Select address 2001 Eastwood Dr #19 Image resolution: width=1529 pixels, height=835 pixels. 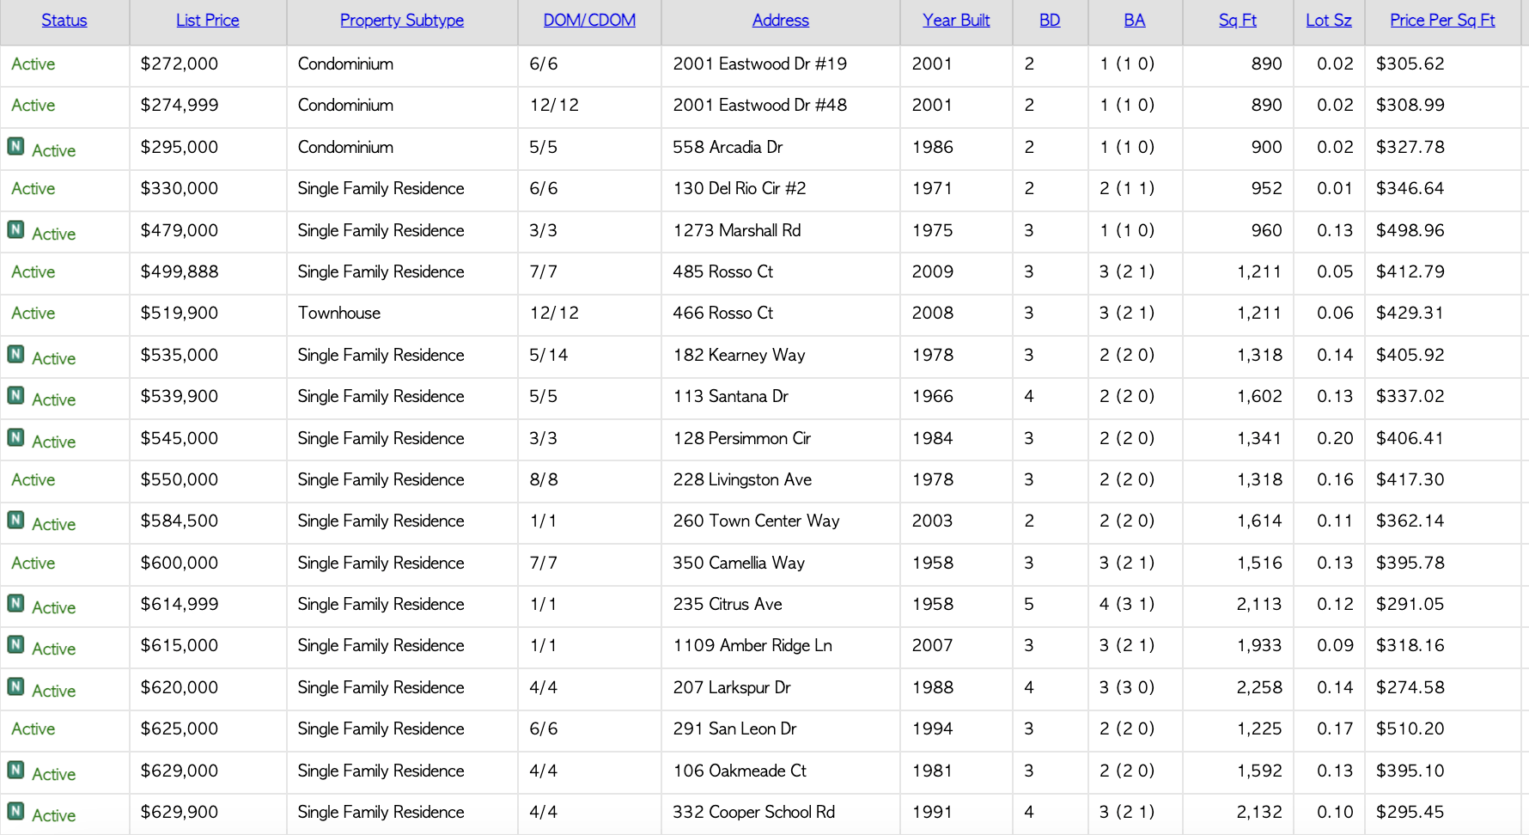(x=760, y=64)
